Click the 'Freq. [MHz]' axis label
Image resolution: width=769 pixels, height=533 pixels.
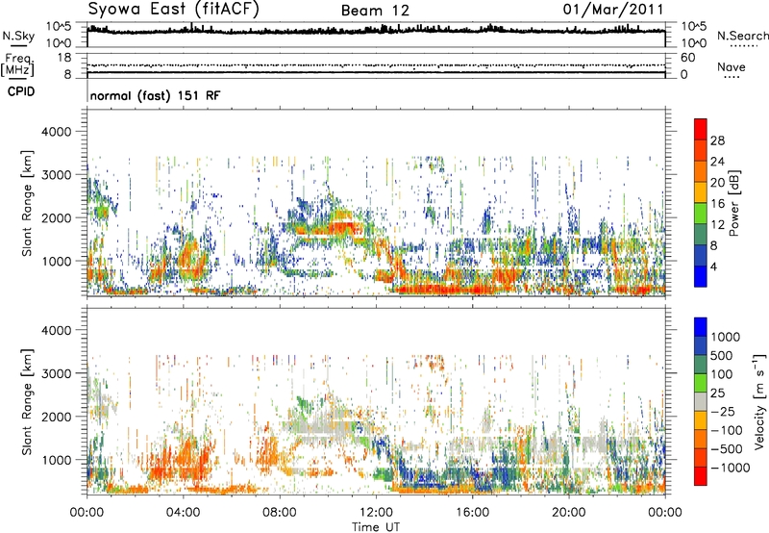pos(17,64)
